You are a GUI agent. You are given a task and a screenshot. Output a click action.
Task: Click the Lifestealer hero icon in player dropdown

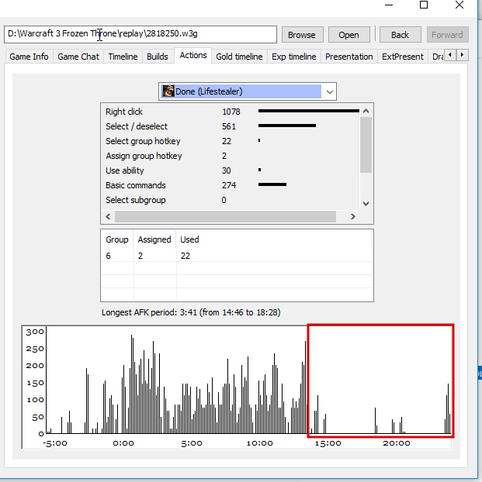click(168, 91)
